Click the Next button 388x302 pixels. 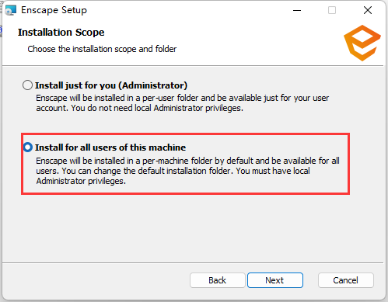click(275, 280)
